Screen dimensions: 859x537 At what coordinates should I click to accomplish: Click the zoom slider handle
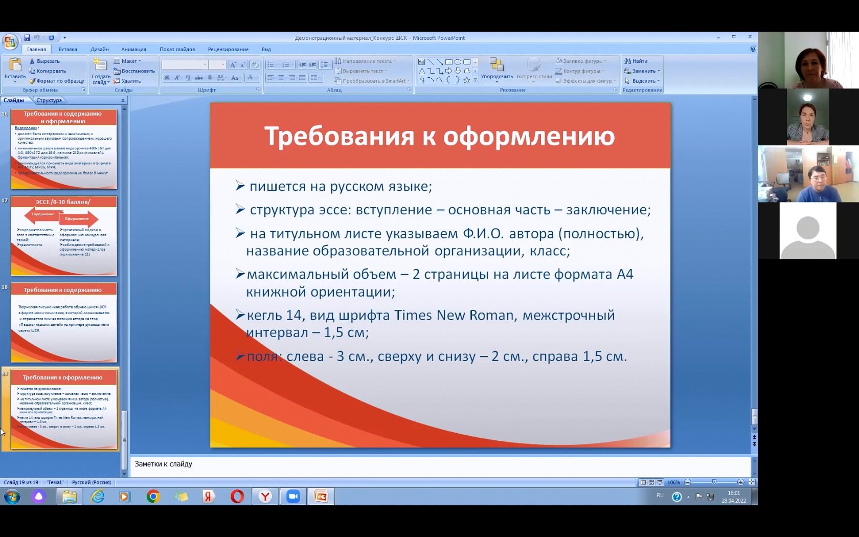tap(714, 482)
